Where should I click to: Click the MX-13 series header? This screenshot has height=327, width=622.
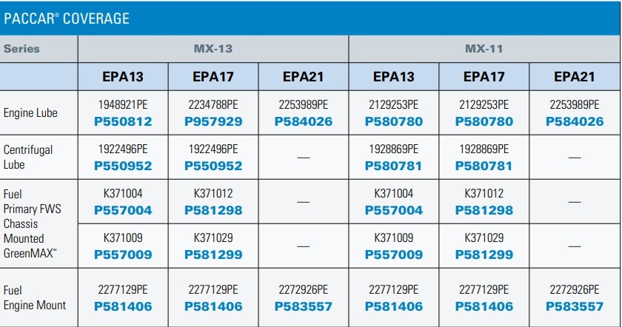213,49
